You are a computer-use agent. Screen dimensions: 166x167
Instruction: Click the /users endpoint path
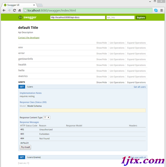30,87
